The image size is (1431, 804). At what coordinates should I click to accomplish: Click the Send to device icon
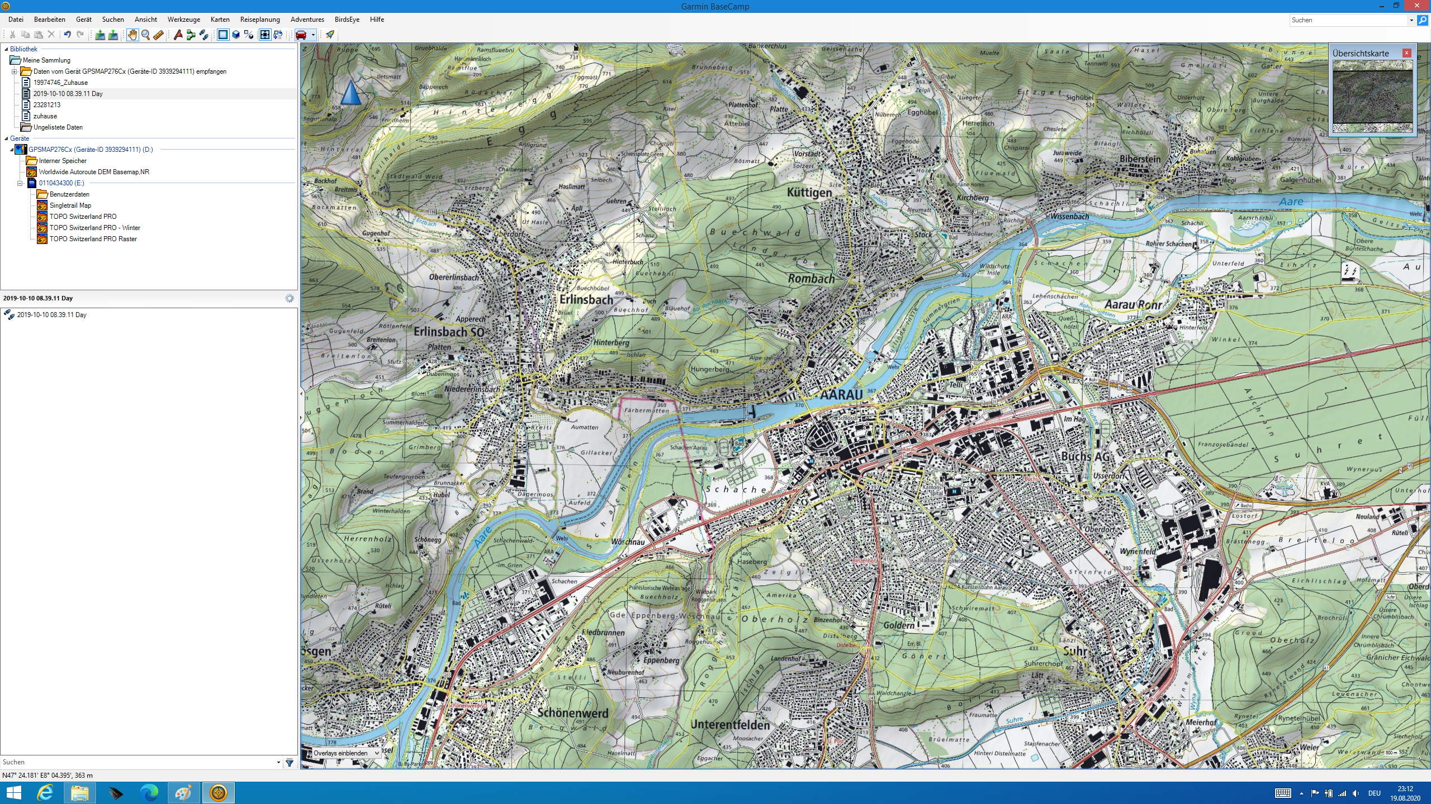100,35
